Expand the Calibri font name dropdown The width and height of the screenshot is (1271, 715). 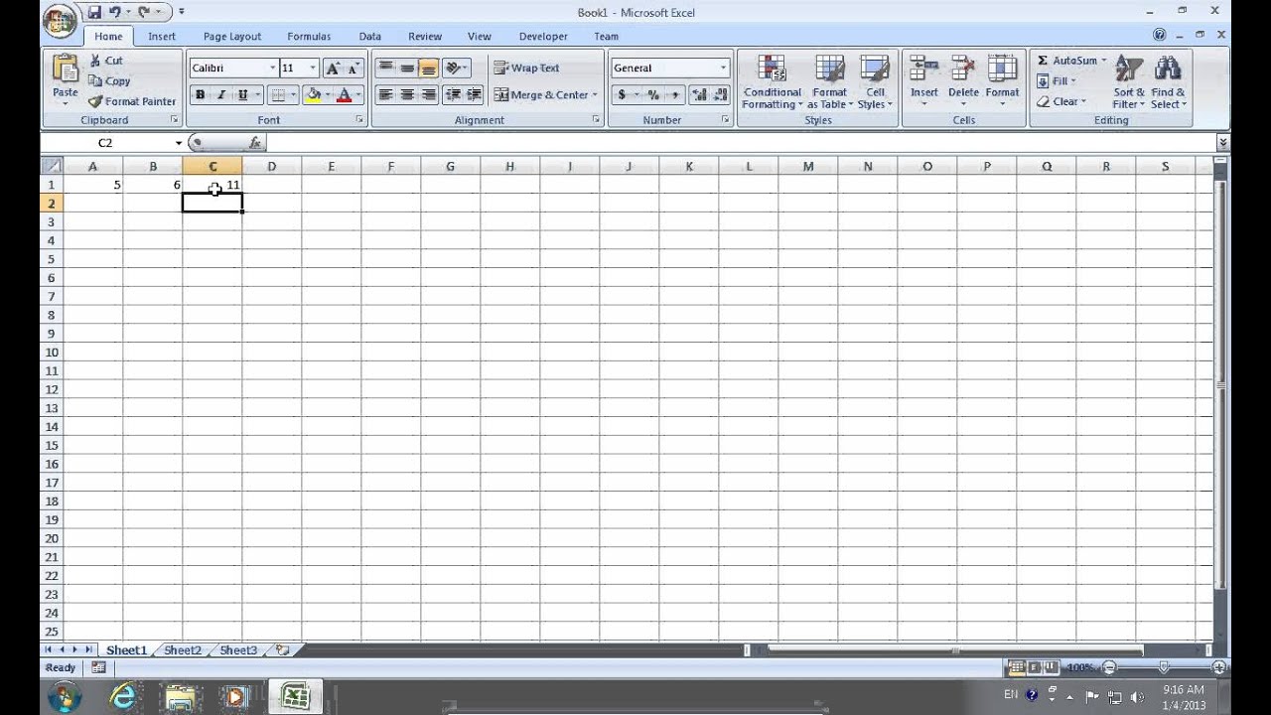click(x=272, y=68)
